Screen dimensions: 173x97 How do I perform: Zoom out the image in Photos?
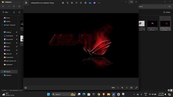pyautogui.click(x=118, y=88)
